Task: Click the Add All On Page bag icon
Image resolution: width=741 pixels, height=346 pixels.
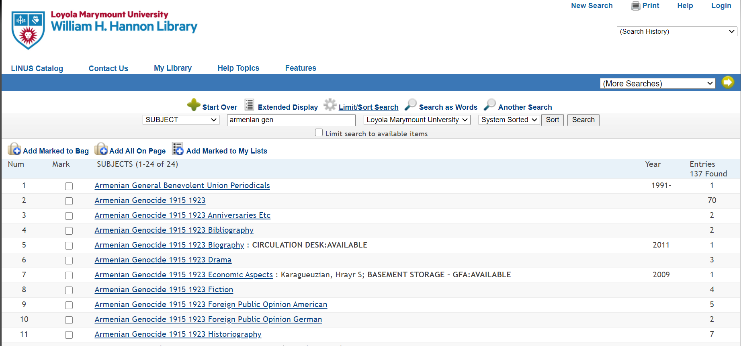Action: 101,149
